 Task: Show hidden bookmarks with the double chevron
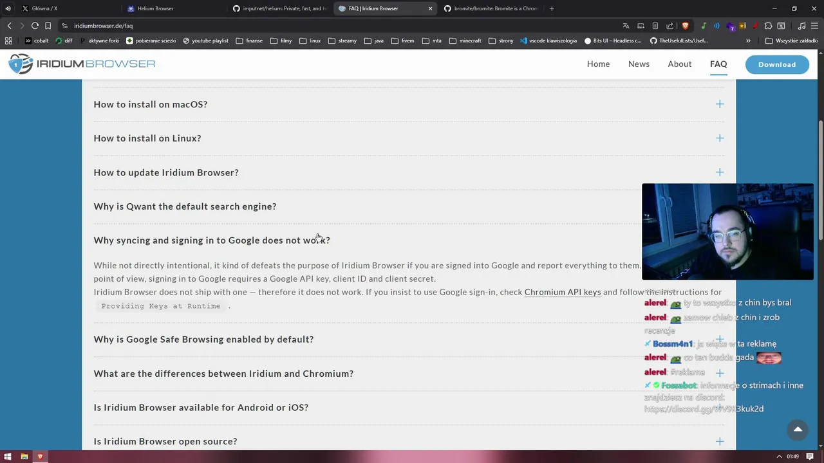point(748,41)
